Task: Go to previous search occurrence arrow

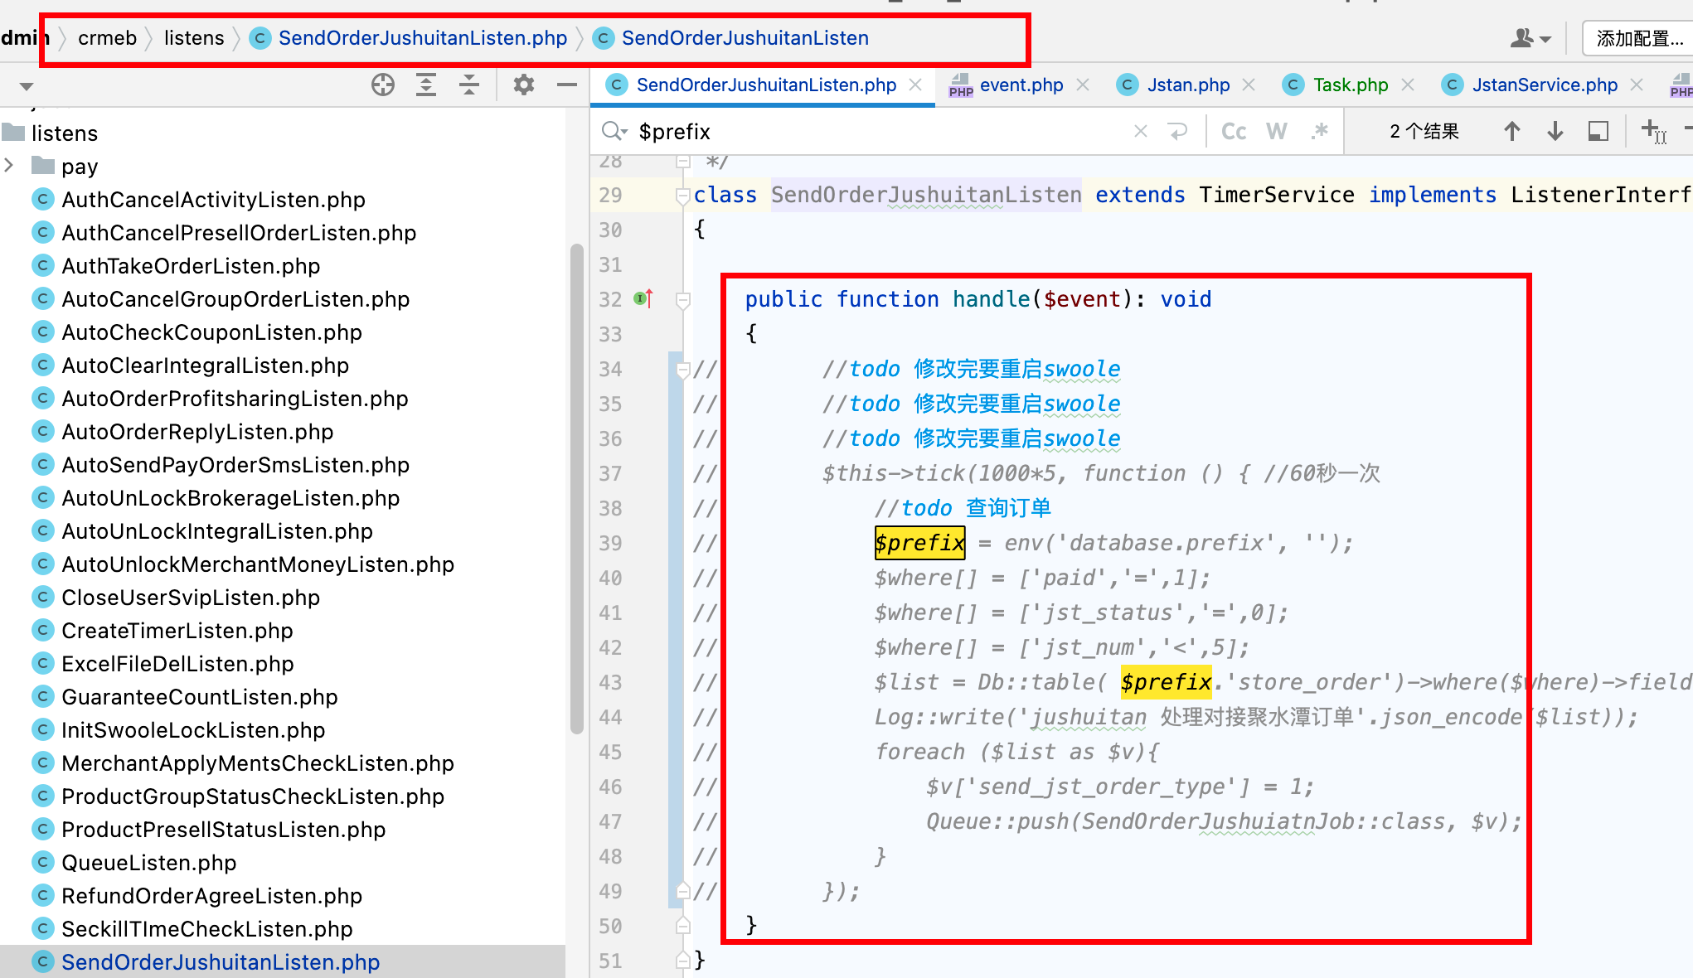Action: coord(1512,131)
